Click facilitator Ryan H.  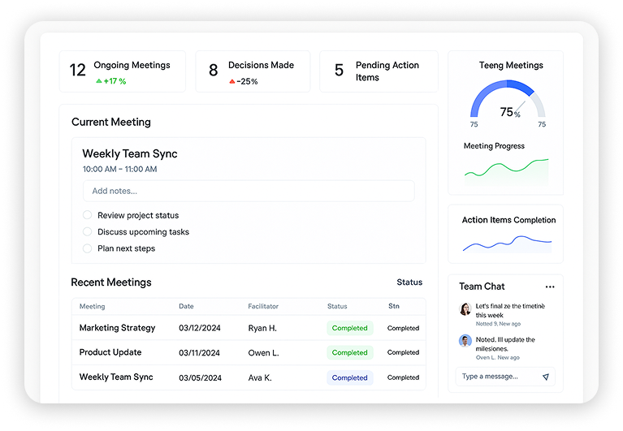click(262, 328)
